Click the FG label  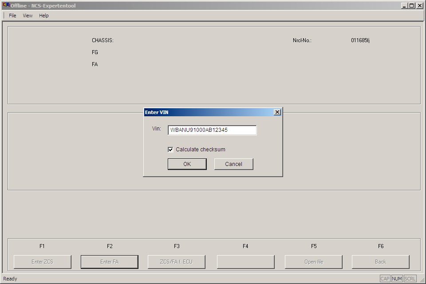click(95, 52)
